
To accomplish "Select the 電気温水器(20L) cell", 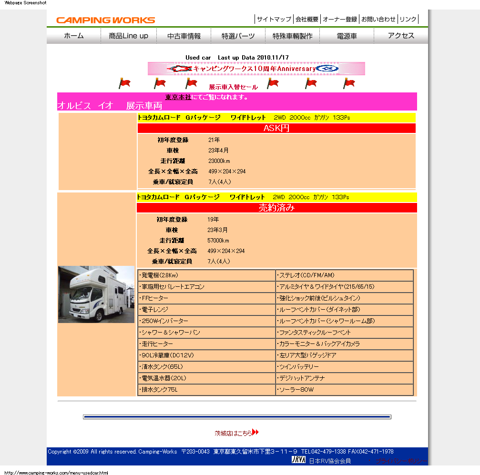I will click(206, 378).
